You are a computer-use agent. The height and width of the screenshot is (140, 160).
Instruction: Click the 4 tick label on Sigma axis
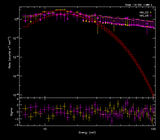[x=17, y=99]
